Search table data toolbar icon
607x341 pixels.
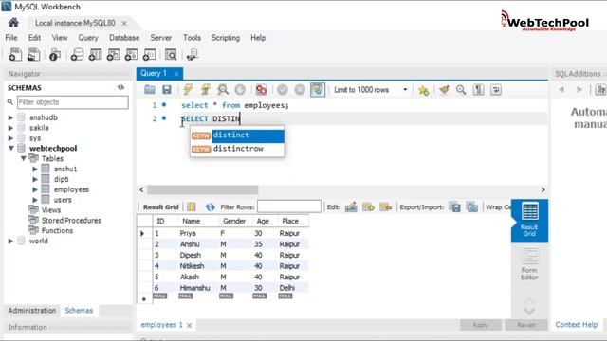tap(171, 55)
